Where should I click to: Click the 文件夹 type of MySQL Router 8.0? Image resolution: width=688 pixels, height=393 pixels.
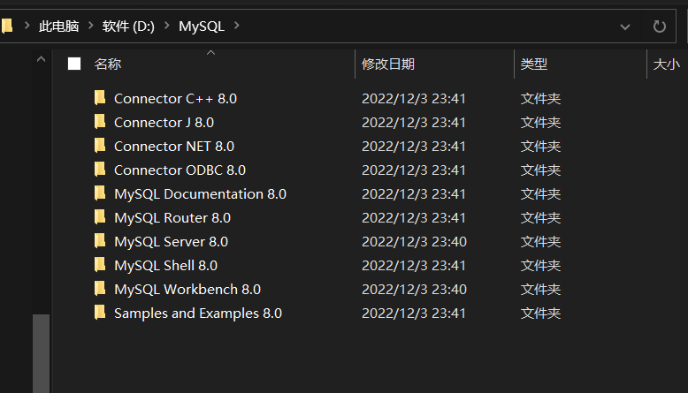click(540, 218)
